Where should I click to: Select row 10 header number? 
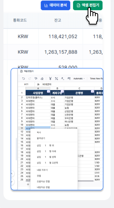[22, 125]
